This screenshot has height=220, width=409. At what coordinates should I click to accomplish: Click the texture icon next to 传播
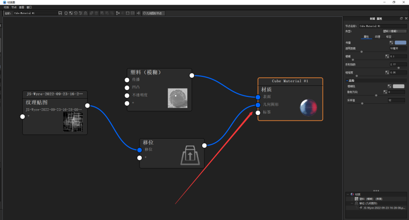(391, 42)
